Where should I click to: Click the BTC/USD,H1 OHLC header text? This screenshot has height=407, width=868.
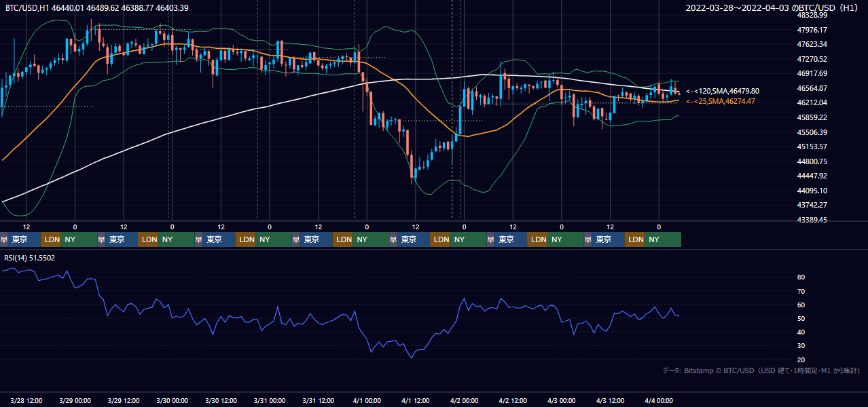tap(97, 7)
